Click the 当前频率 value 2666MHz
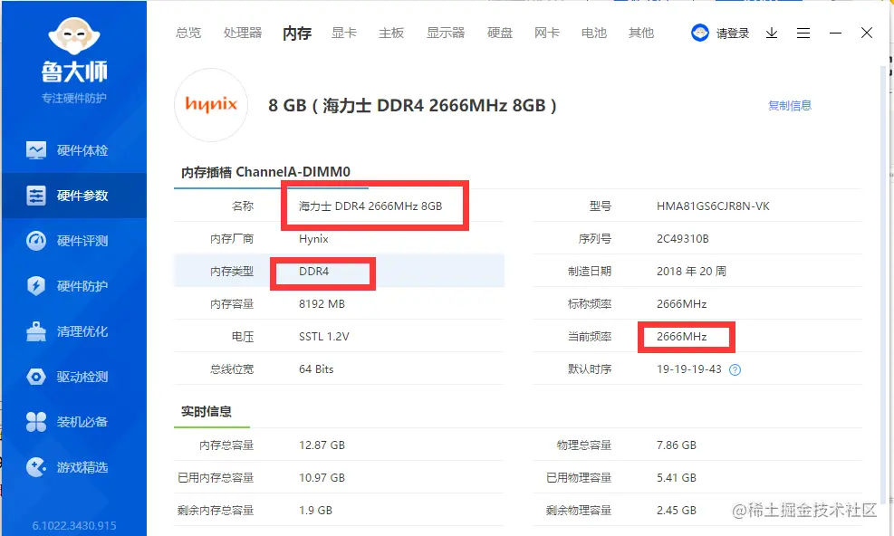 click(x=681, y=337)
